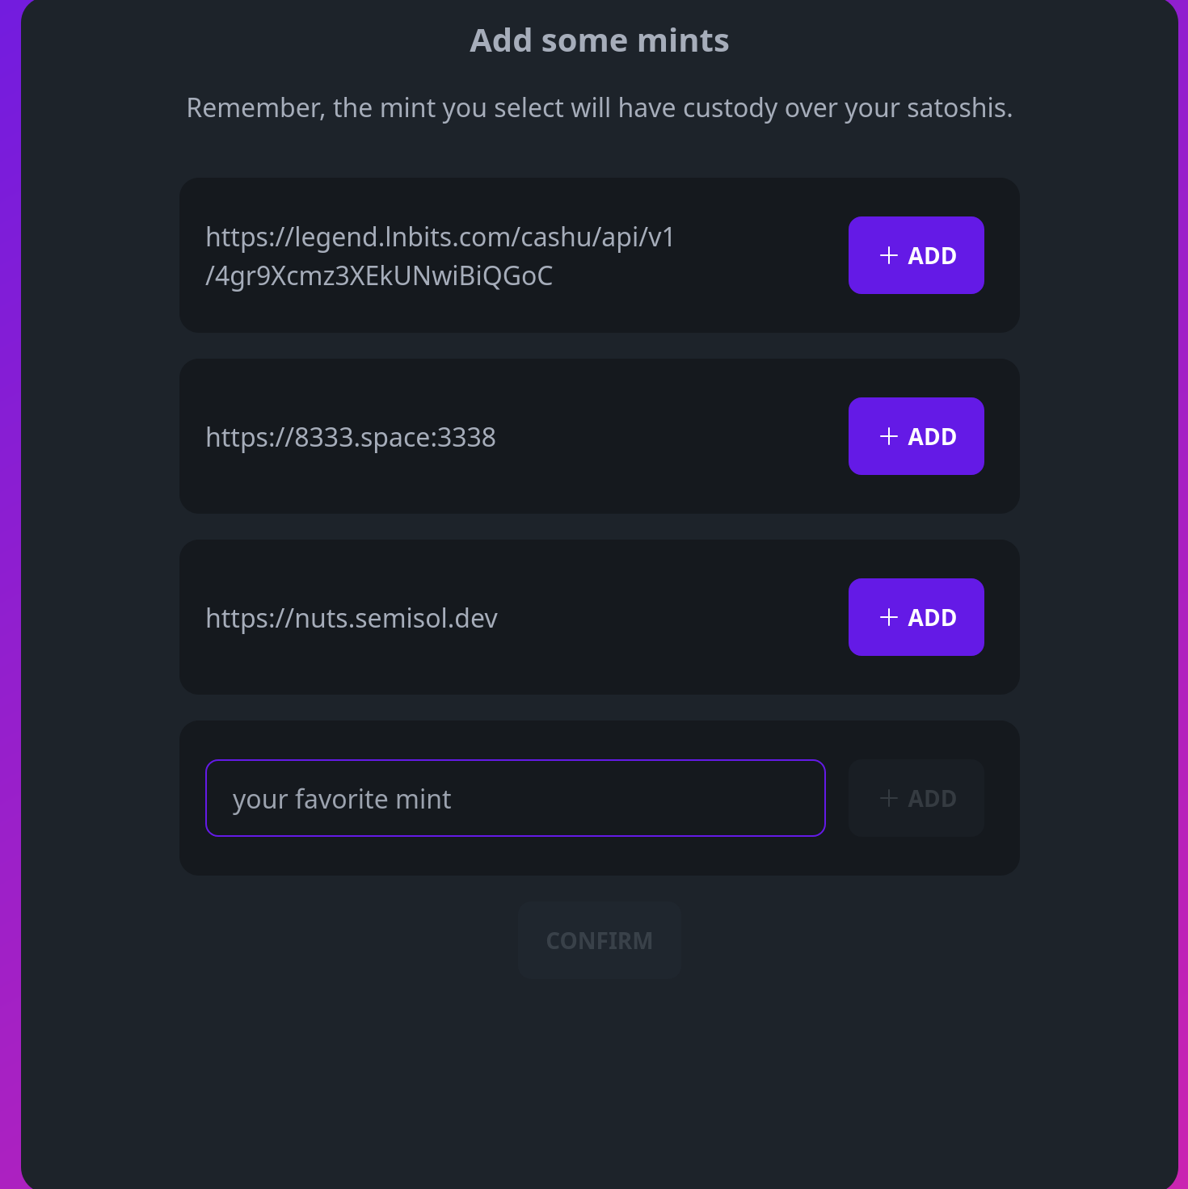Viewport: 1188px width, 1189px height.
Task: Click the greyed-out plus icon next to input
Action: click(889, 798)
